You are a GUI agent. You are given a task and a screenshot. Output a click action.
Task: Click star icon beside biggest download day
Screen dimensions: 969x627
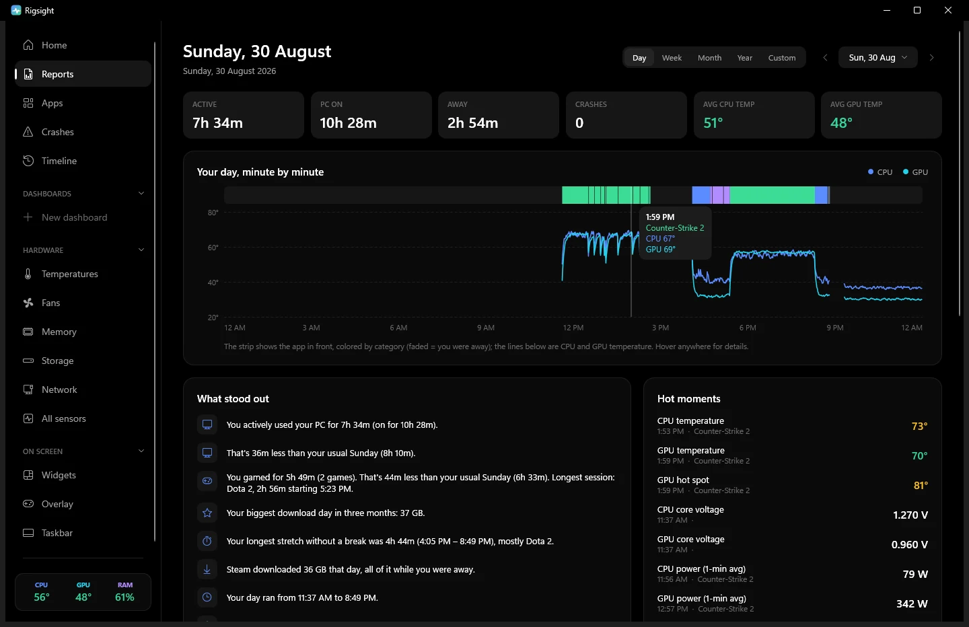pos(207,513)
